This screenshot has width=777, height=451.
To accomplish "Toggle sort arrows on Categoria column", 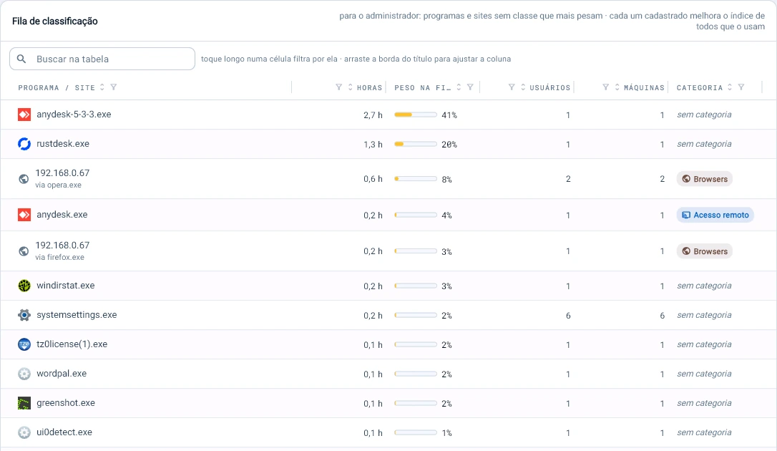I will (730, 87).
